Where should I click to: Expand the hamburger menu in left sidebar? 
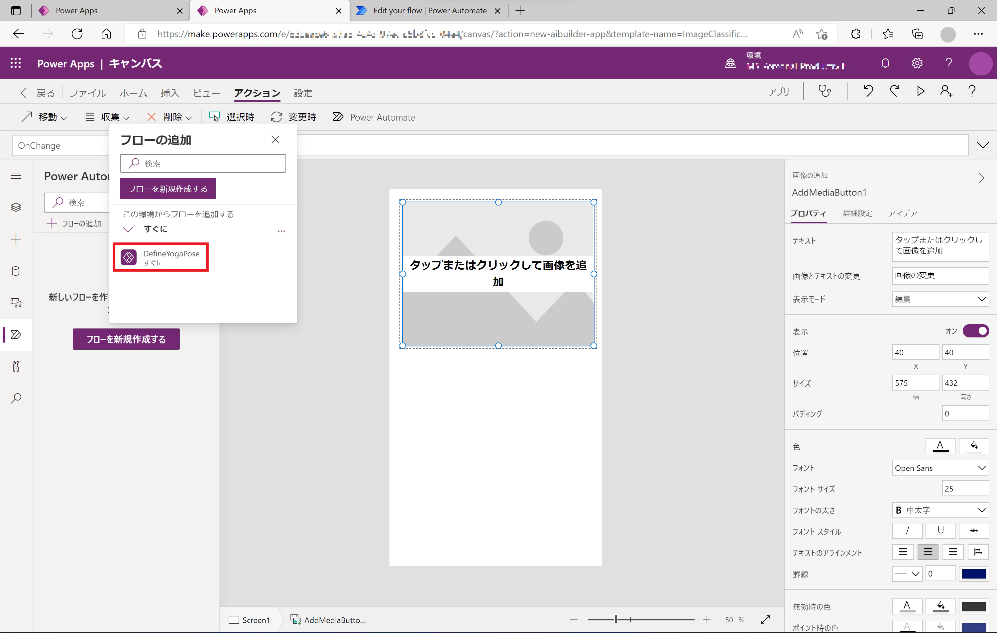point(16,176)
